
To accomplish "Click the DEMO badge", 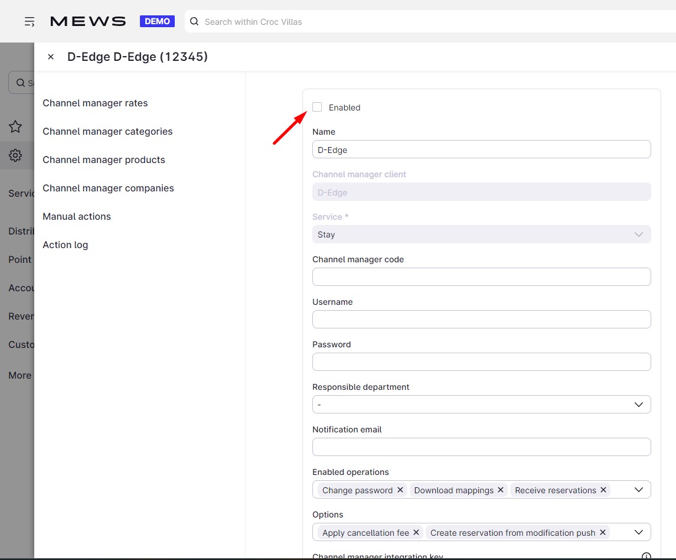I will tap(157, 21).
